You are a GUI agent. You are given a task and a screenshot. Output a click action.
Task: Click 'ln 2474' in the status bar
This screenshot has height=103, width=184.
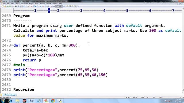pyautogui.click(x=128, y=97)
